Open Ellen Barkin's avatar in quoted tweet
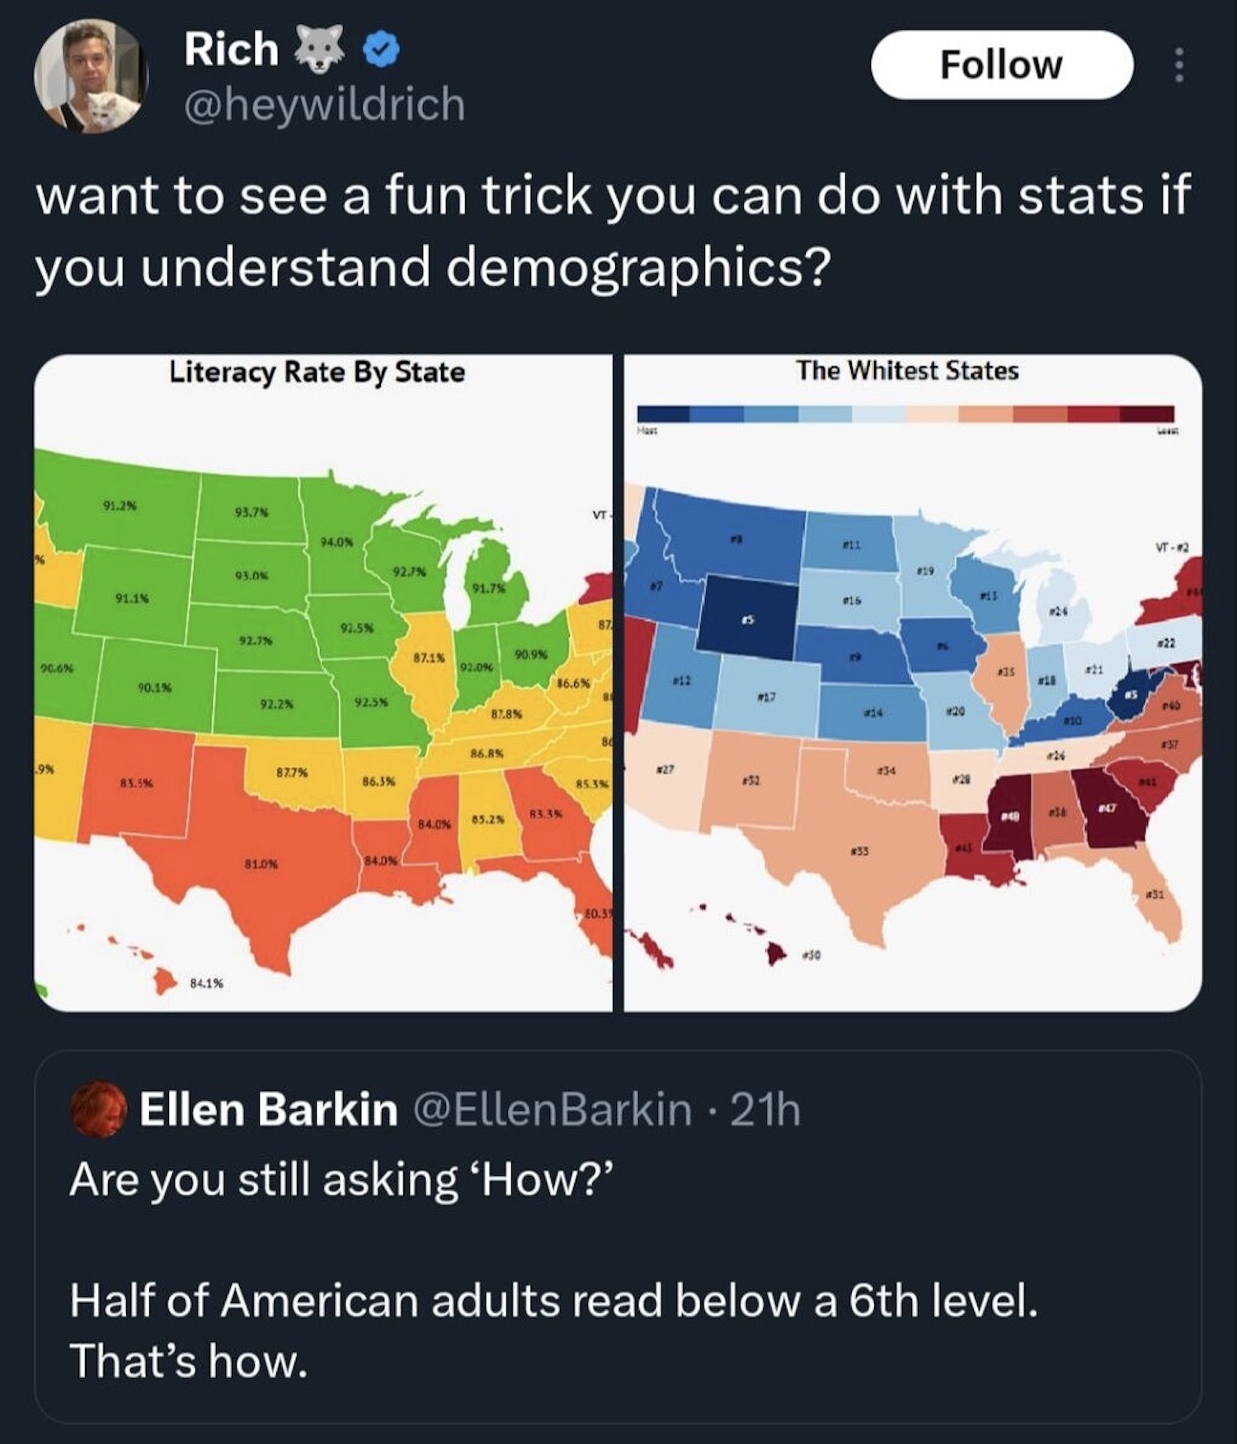This screenshot has height=1444, width=1237. (99, 1109)
